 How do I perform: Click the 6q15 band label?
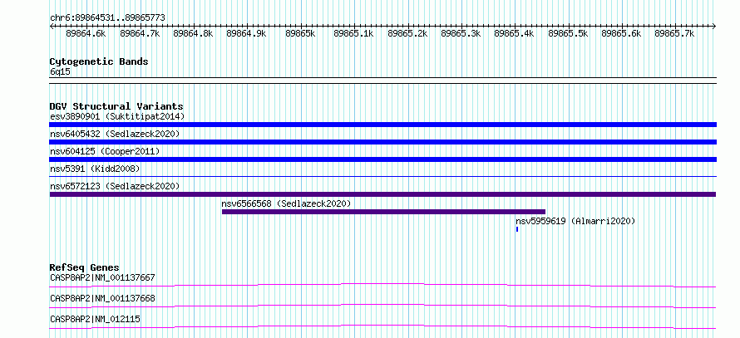pos(61,72)
